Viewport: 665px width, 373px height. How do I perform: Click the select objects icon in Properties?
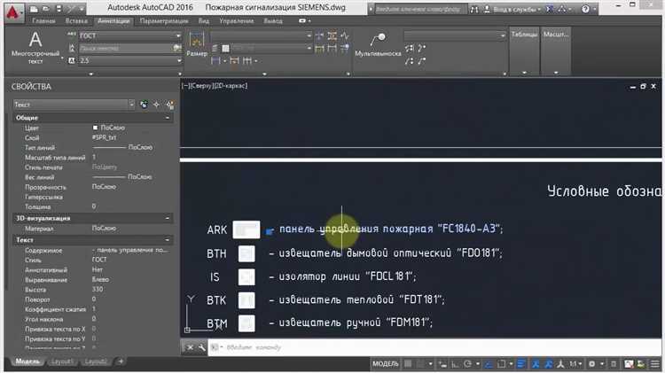coord(157,105)
